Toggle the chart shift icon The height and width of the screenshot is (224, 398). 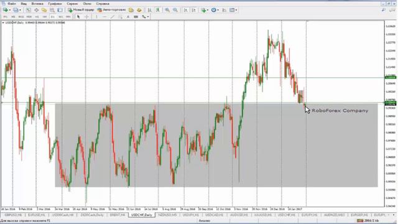[193, 10]
